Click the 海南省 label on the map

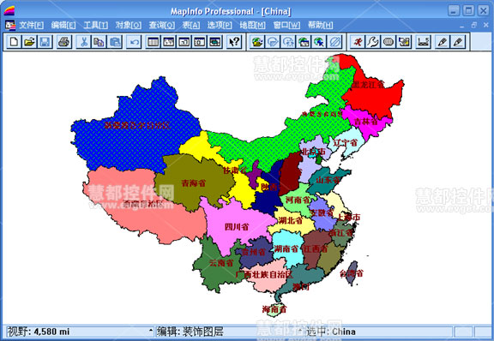coord(274,309)
